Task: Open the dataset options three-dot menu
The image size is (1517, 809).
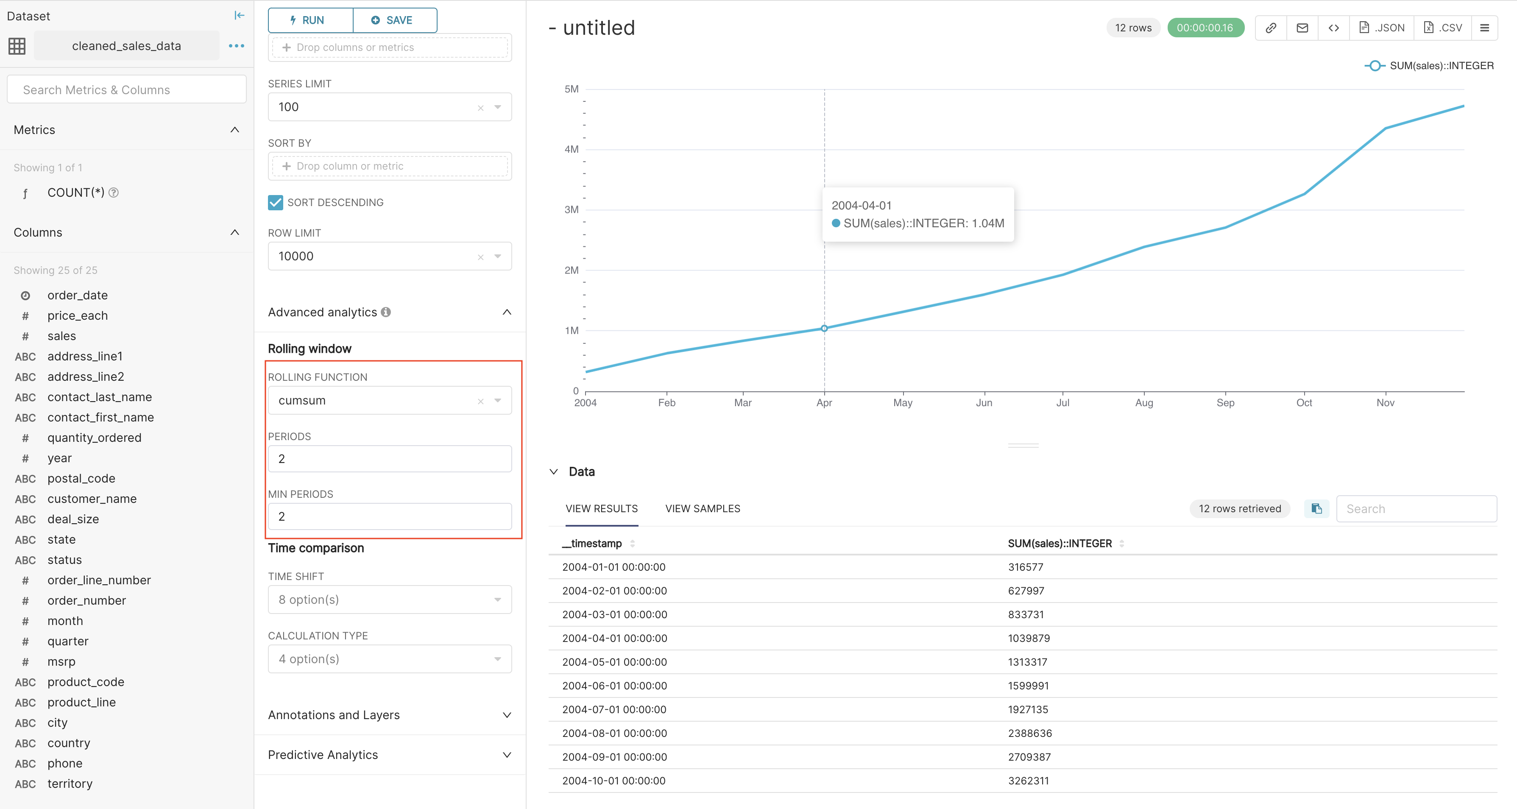Action: coord(236,45)
